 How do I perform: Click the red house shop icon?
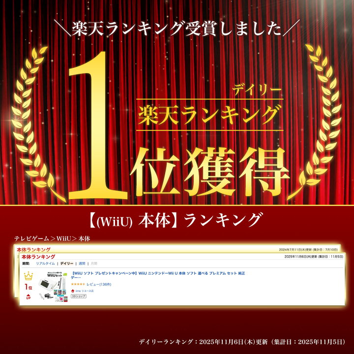point(73,291)
